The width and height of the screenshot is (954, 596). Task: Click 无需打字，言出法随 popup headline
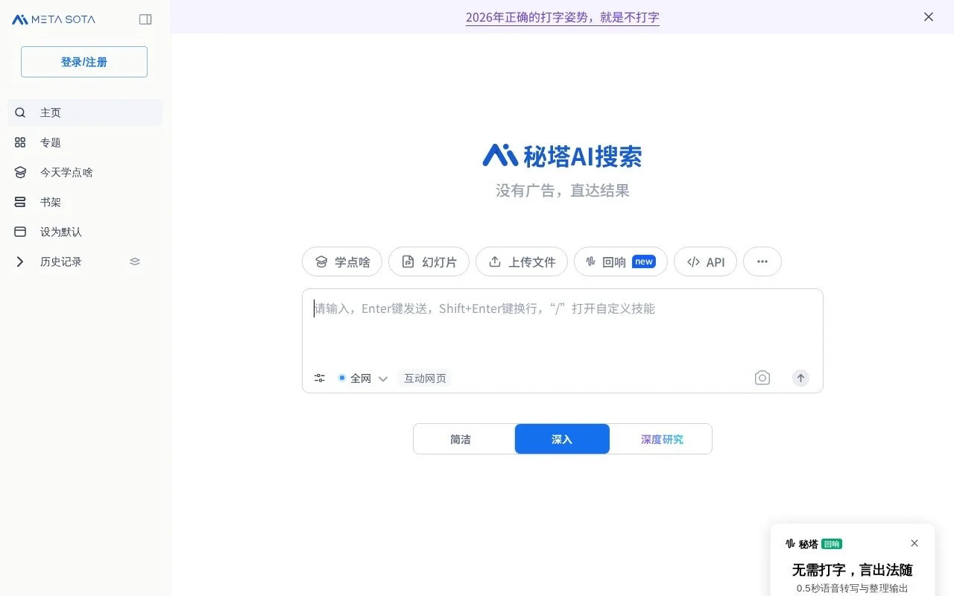coord(852,570)
